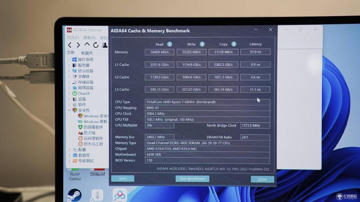Click the CPU Stepping RMB-B1 value
The width and height of the screenshot is (360, 202).
(207, 108)
